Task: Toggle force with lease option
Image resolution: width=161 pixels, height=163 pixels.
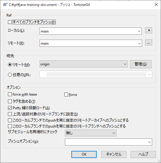Action: pyautogui.click(x=10, y=94)
